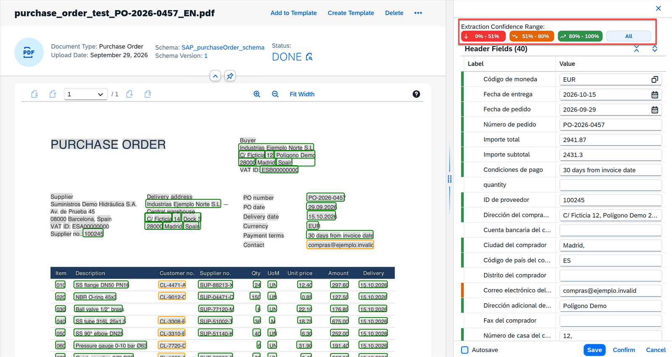Click the status search icon next to DONE
Image resolution: width=672 pixels, height=357 pixels.
click(x=309, y=57)
